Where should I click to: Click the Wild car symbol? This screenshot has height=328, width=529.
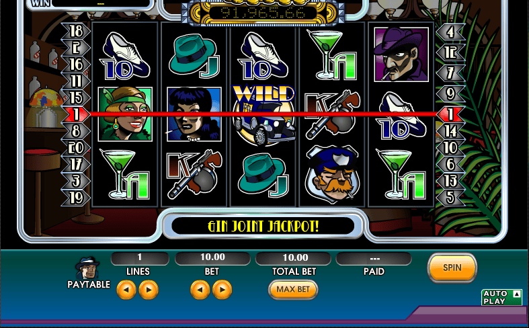[x=263, y=115]
